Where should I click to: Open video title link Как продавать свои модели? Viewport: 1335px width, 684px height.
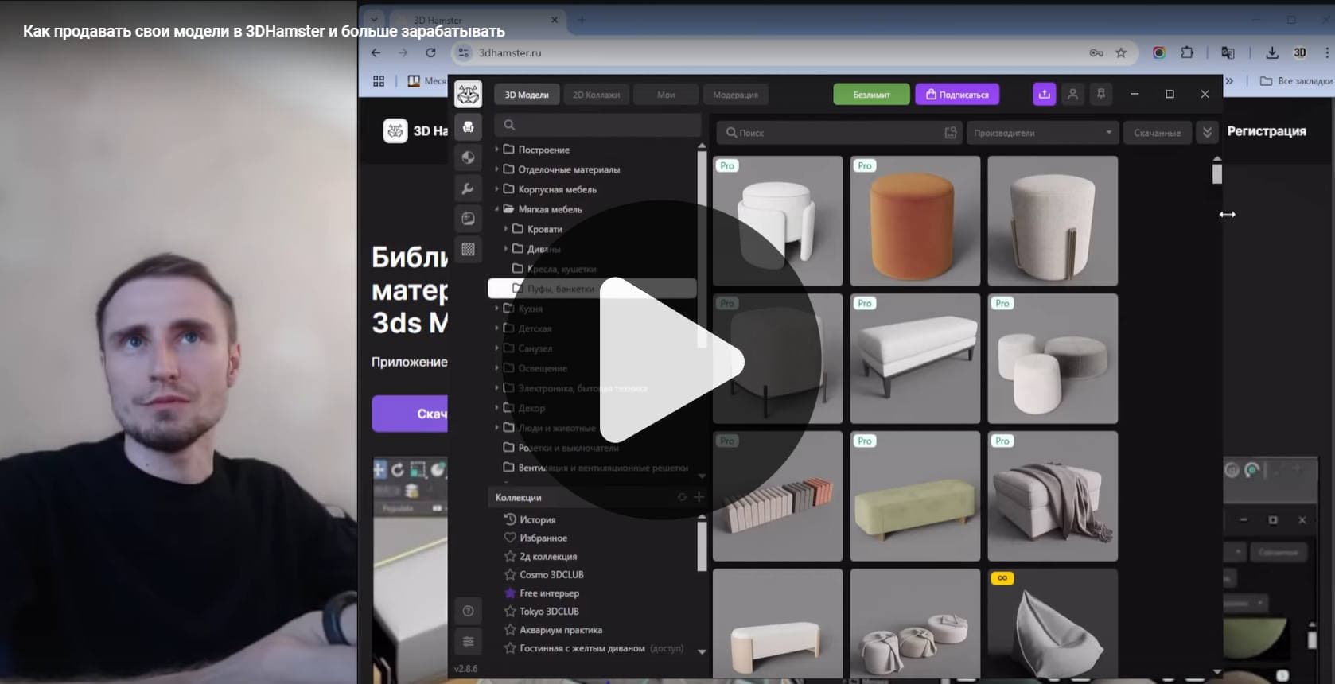(x=264, y=31)
